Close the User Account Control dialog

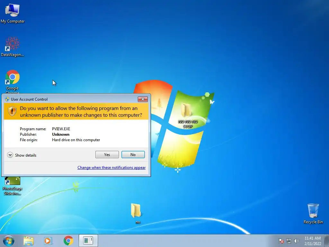click(143, 99)
